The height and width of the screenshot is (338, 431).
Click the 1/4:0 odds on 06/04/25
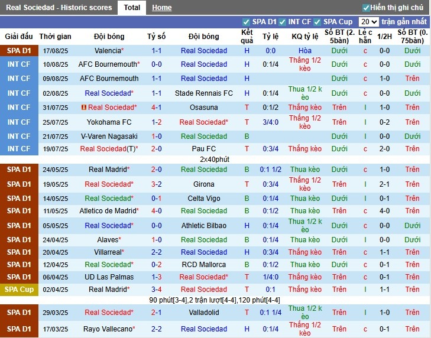click(270, 277)
